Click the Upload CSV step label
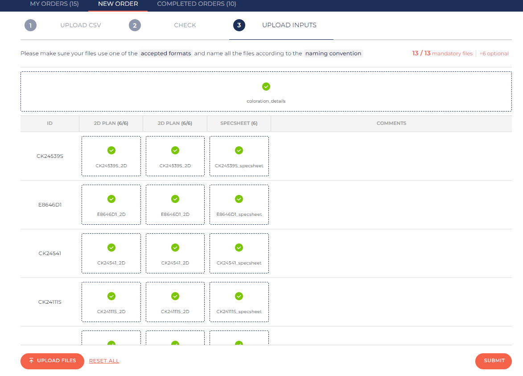This screenshot has height=376, width=523. click(81, 25)
